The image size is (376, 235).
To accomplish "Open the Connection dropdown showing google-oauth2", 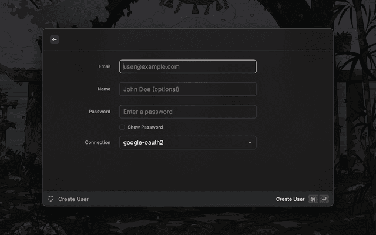I will [182, 142].
